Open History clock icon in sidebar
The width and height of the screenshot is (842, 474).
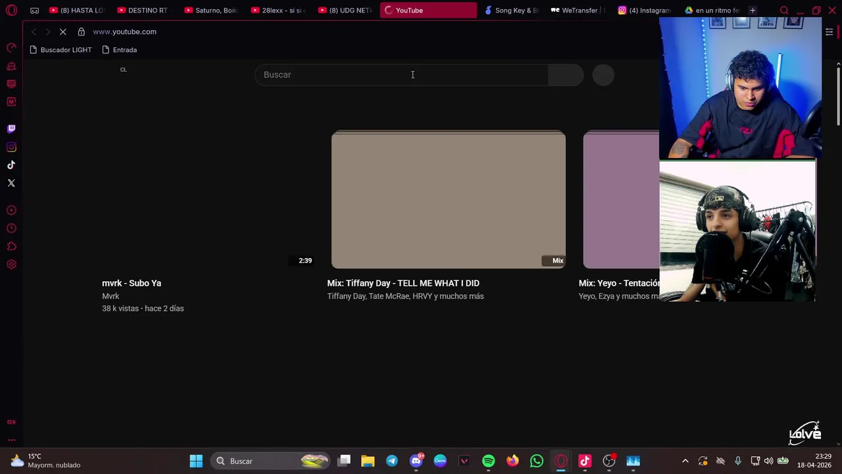coord(11,228)
